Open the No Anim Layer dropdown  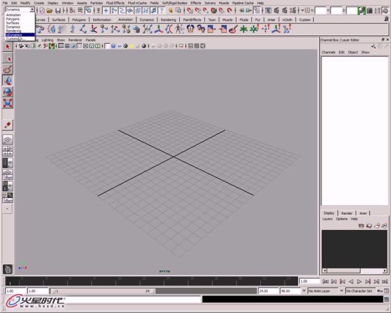click(323, 291)
